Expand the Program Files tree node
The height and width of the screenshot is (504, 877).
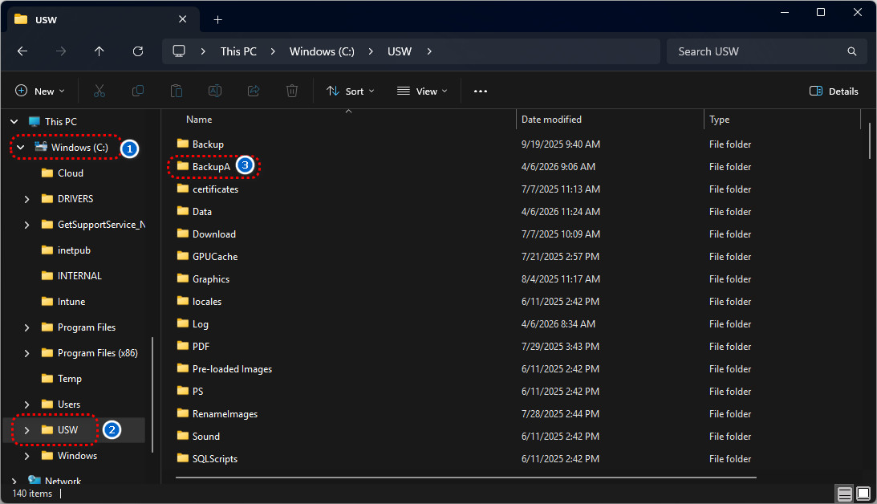coord(26,327)
